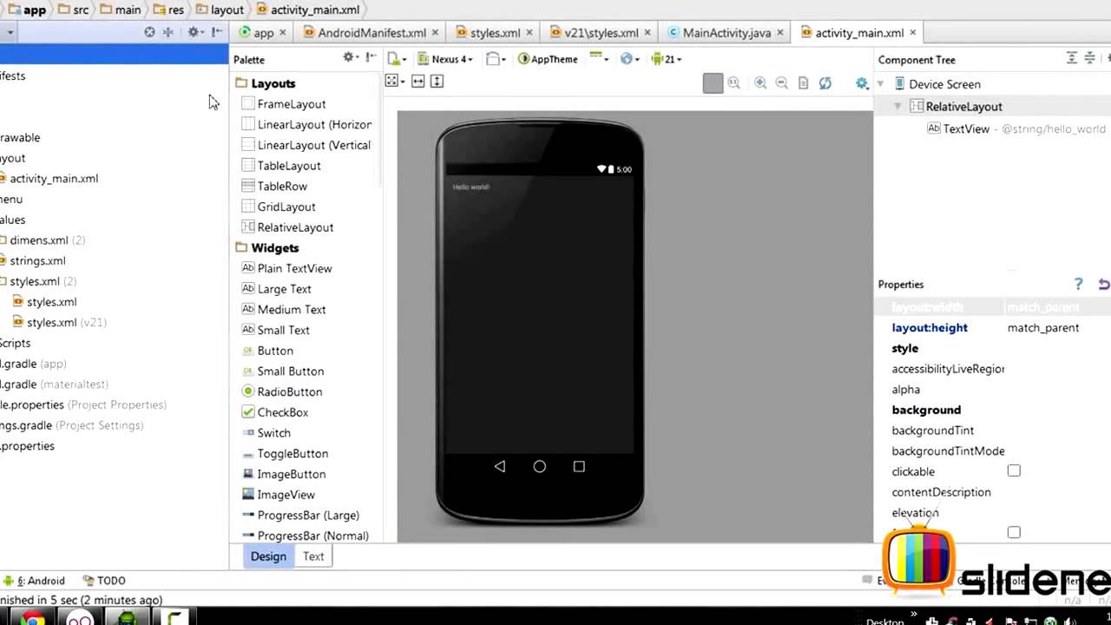
Task: Click the actual size 1:1 zoom icon
Action: coord(734,83)
